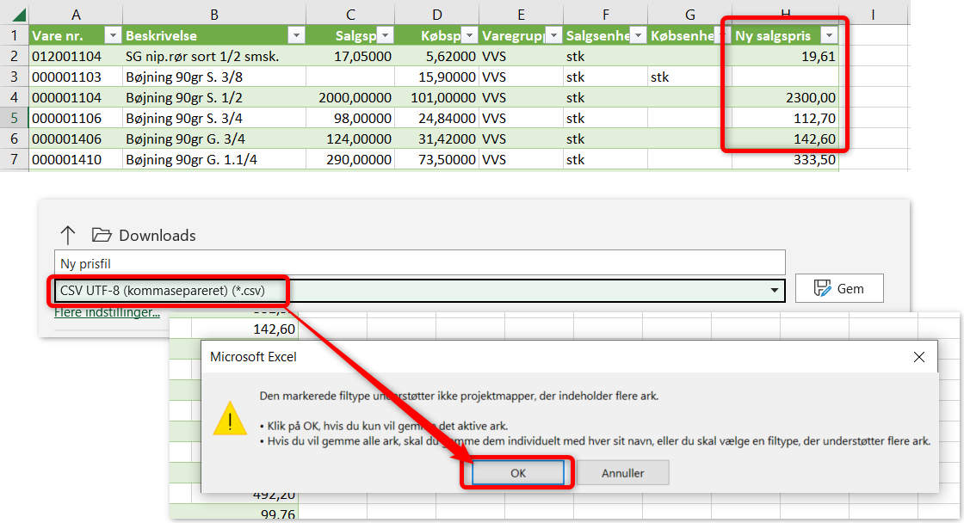Viewport: 964px width, 523px height.
Task: Navigate up one folder with the arrow
Action: pyautogui.click(x=68, y=235)
